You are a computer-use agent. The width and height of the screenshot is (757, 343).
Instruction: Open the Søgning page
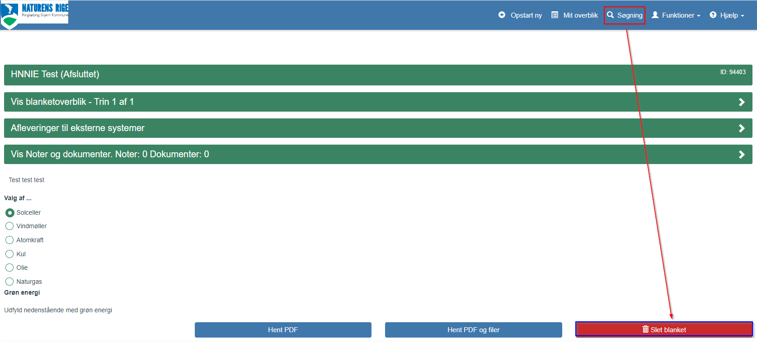tap(625, 15)
